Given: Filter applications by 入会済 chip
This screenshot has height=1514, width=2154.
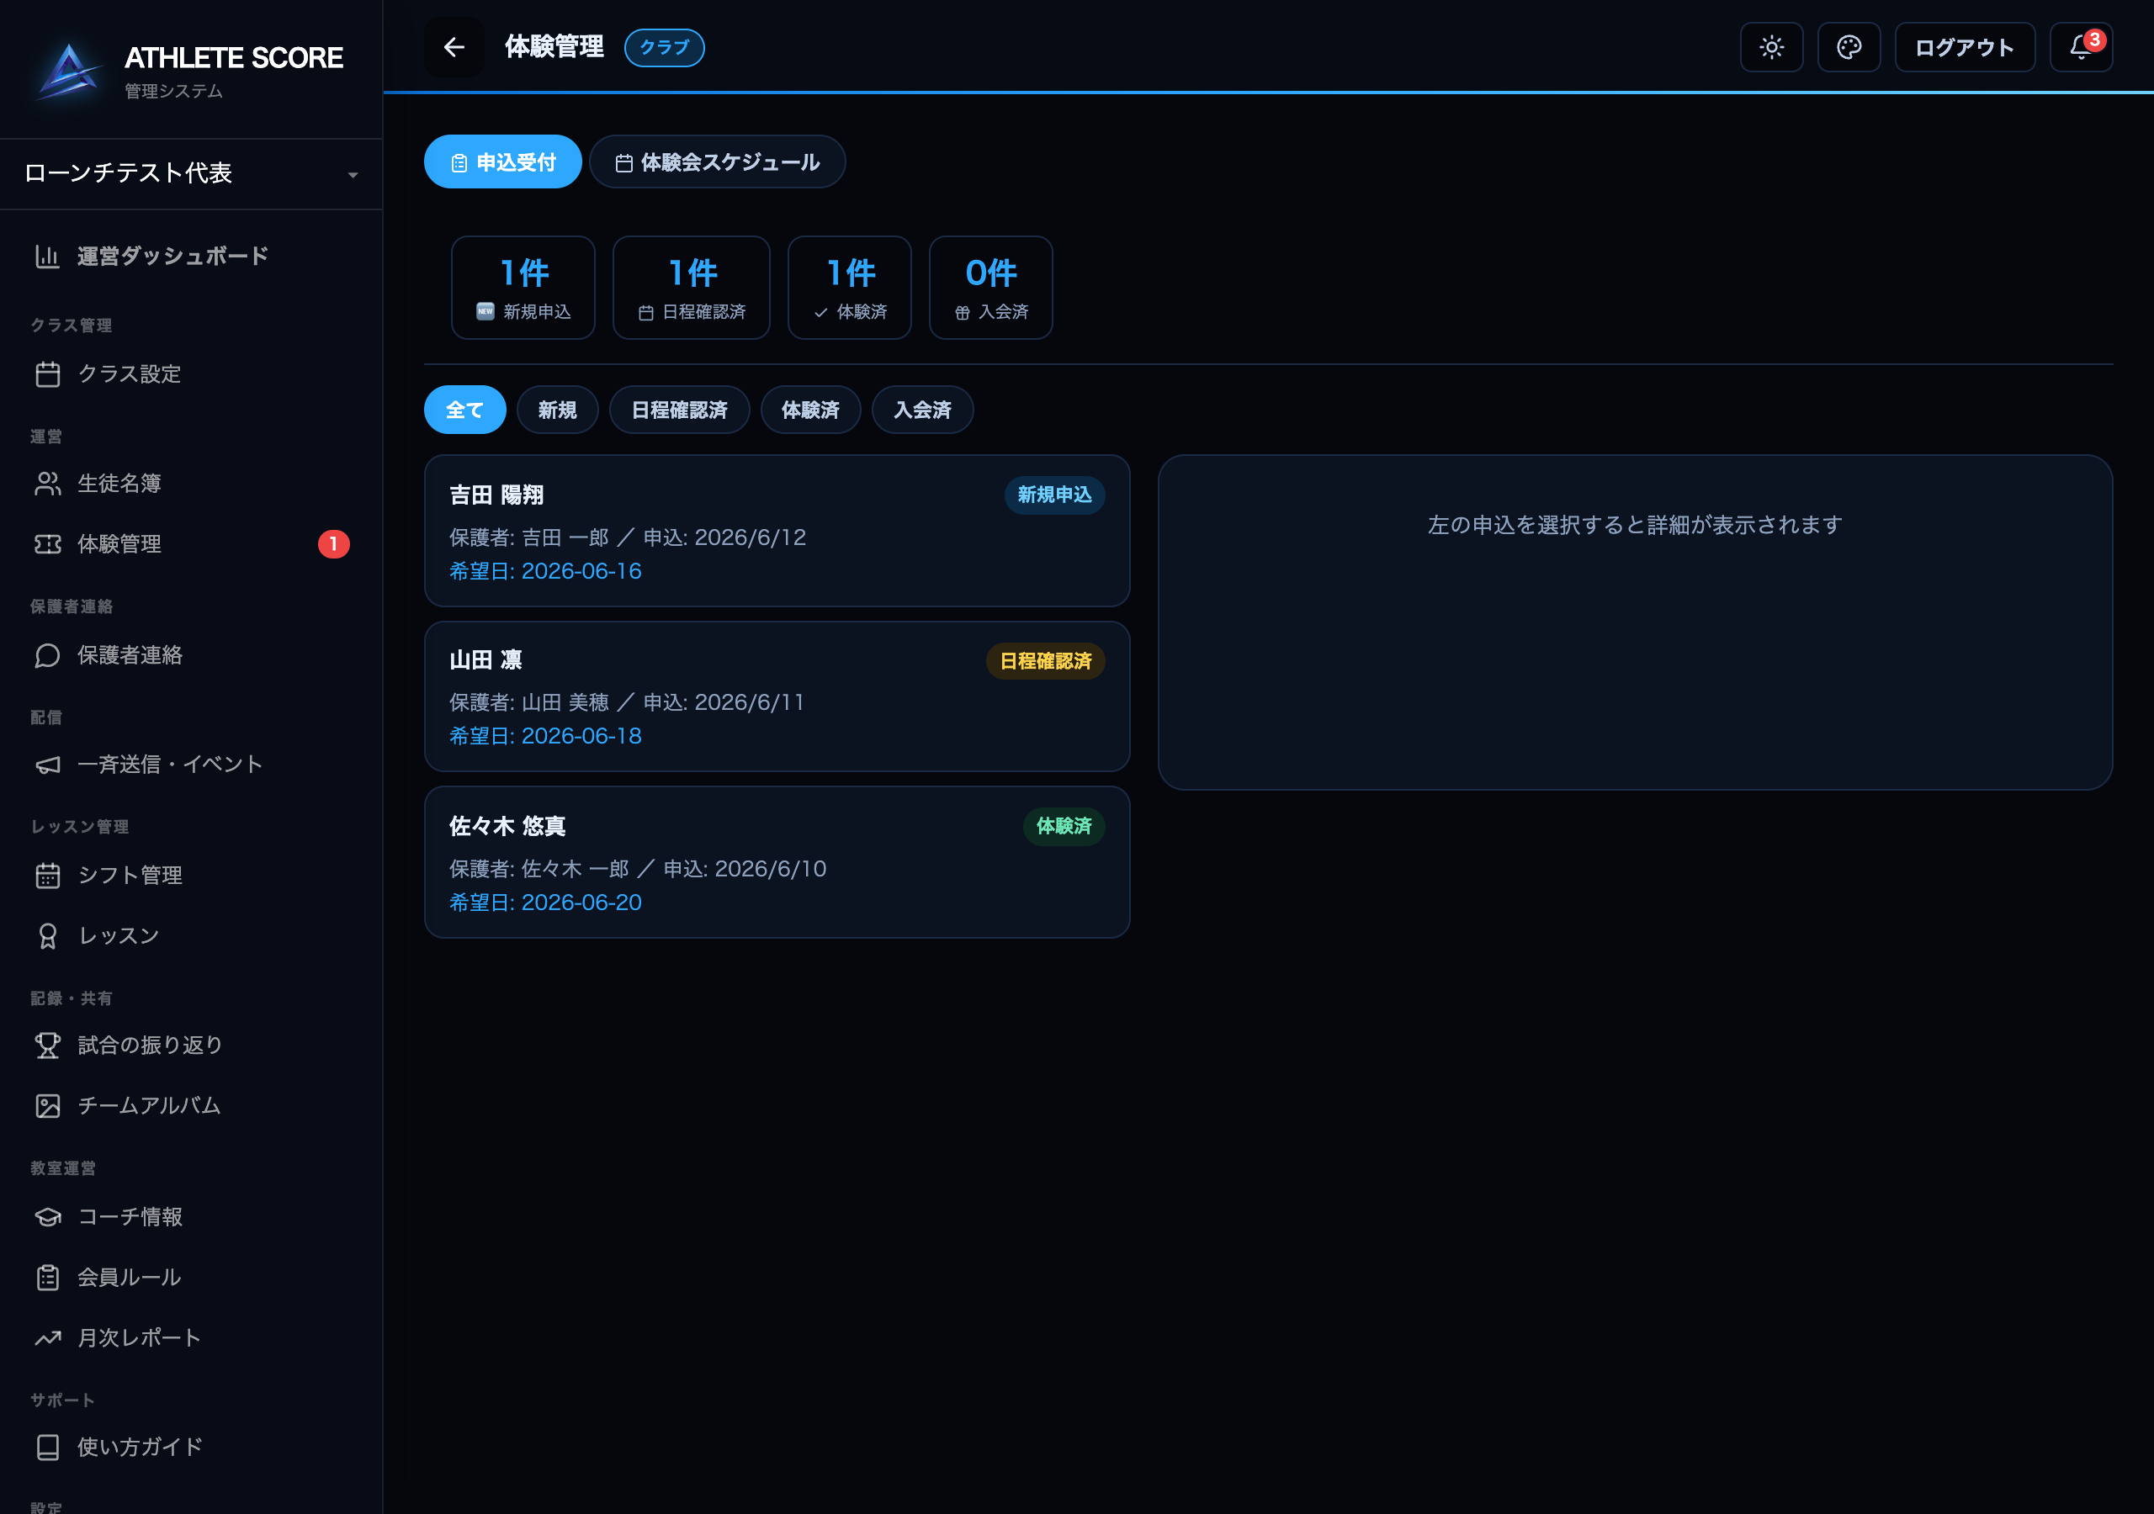Looking at the screenshot, I should (x=922, y=410).
